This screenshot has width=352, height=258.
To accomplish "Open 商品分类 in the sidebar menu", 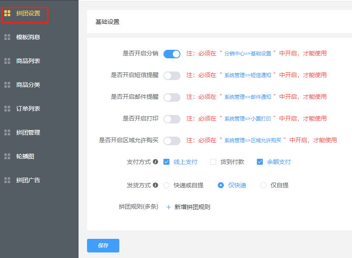I will coord(28,85).
